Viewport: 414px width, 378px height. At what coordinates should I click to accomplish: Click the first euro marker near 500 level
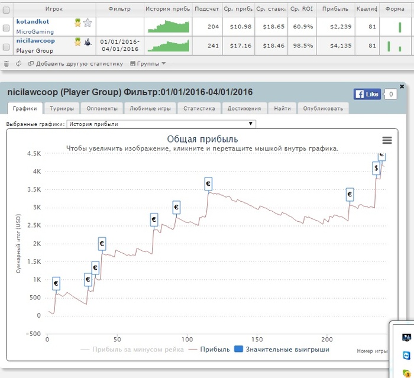tap(56, 283)
